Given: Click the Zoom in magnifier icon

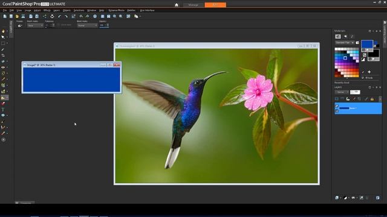Looking at the screenshot, I should pos(114,16).
